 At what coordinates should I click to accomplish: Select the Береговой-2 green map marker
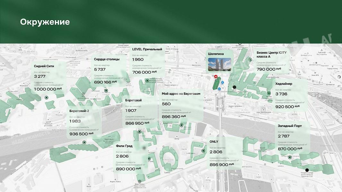[85, 145]
